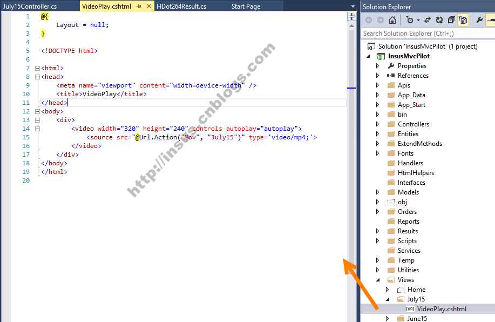Open Pending Changes Filter clock icon
Screen dimensions: 495x322
click(410, 20)
